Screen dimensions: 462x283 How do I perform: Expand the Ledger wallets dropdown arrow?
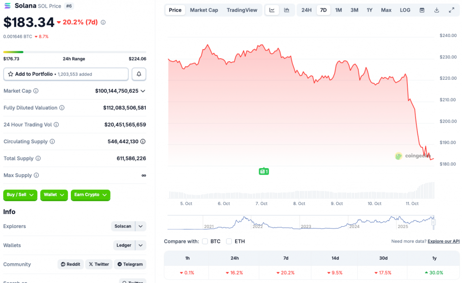click(x=141, y=245)
